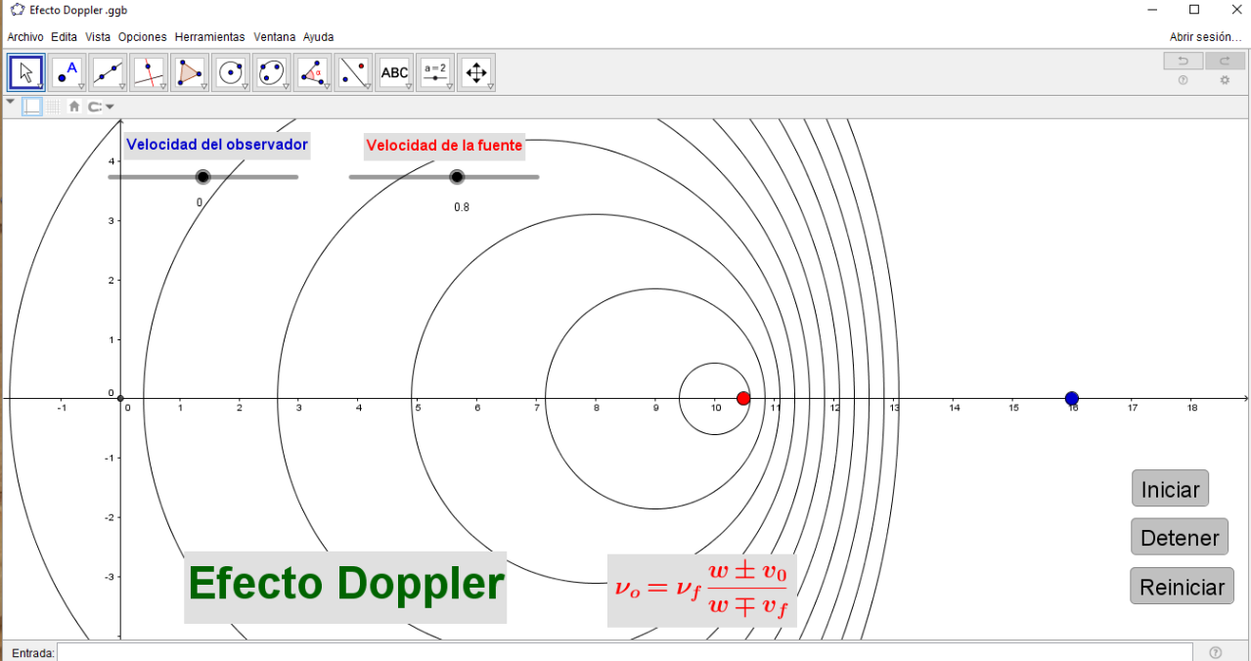
Task: Click the Abrir sesión link
Action: tap(1206, 37)
